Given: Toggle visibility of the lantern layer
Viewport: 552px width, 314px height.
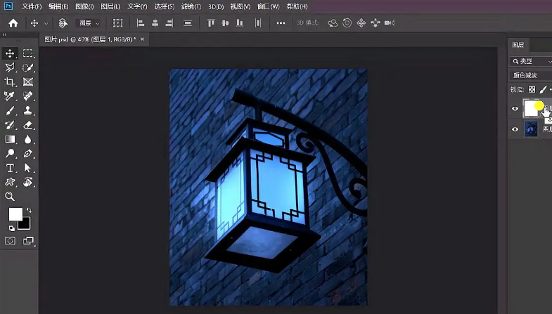Looking at the screenshot, I should 515,129.
